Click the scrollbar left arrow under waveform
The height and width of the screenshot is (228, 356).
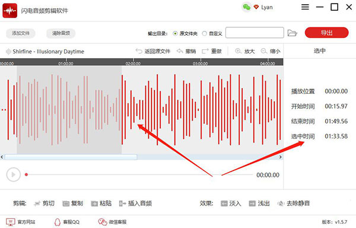click(x=2, y=157)
